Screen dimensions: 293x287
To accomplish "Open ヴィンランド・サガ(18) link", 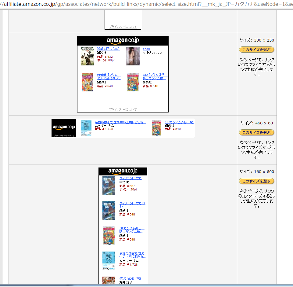I will pyautogui.click(x=132, y=205).
